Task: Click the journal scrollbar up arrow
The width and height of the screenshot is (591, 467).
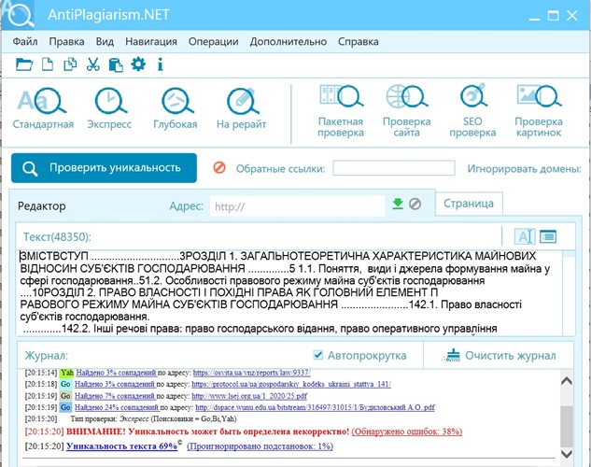Action: click(x=567, y=381)
